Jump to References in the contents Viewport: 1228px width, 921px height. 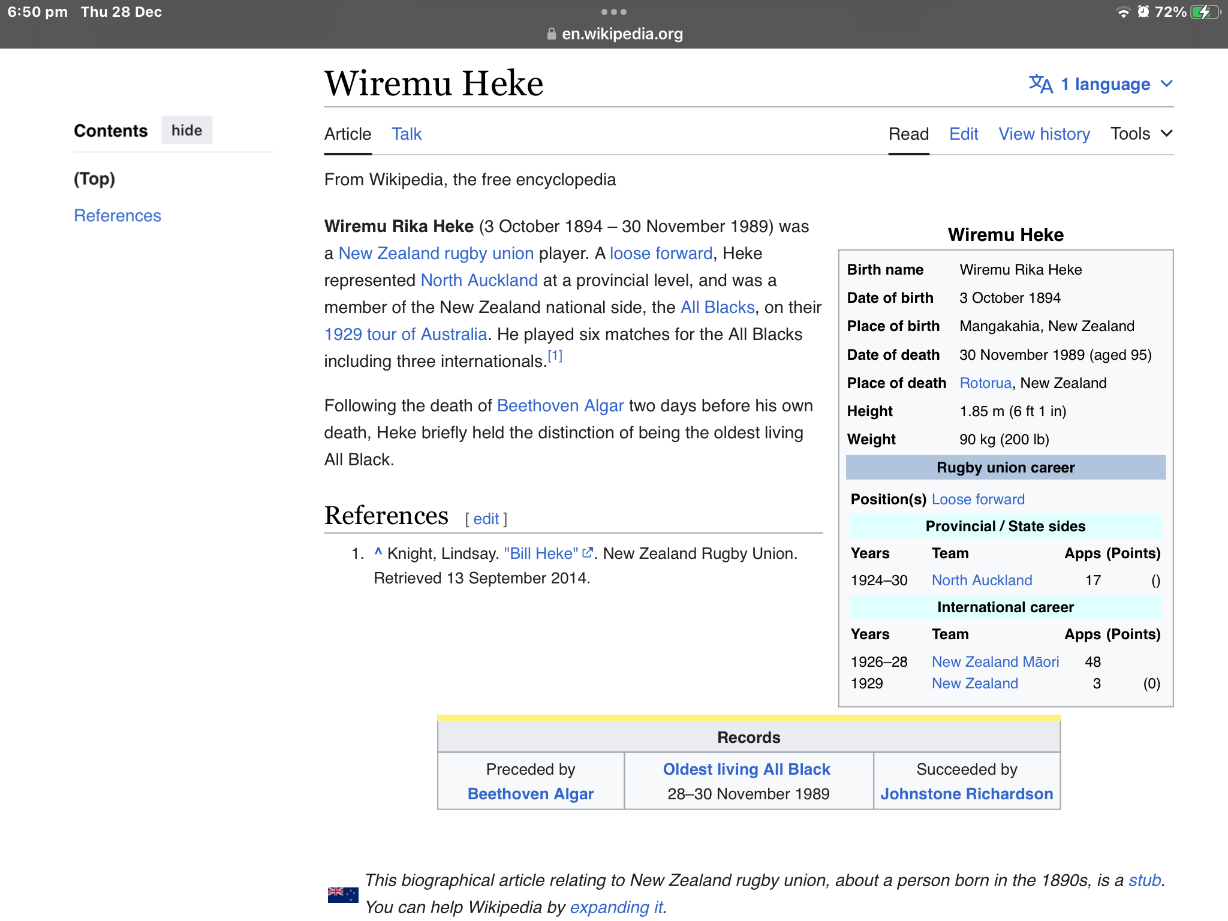(118, 215)
